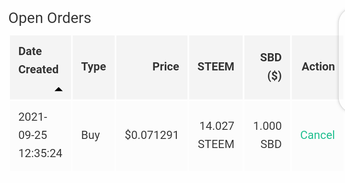The image size is (345, 183).
Task: Click the word Created in header
Action: click(x=38, y=69)
